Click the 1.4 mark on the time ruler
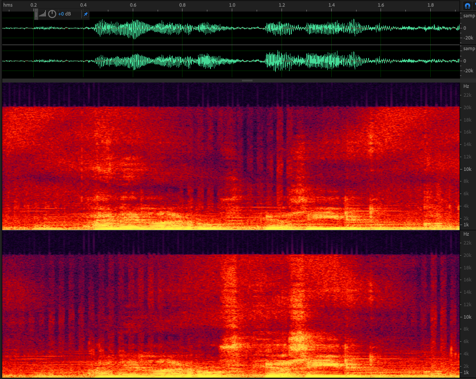The image size is (476, 379). tap(331, 5)
